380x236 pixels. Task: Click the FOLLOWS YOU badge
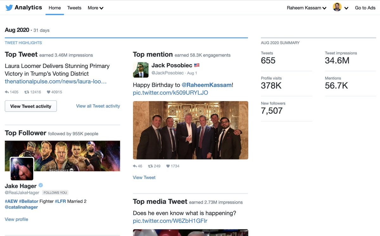[55, 193]
